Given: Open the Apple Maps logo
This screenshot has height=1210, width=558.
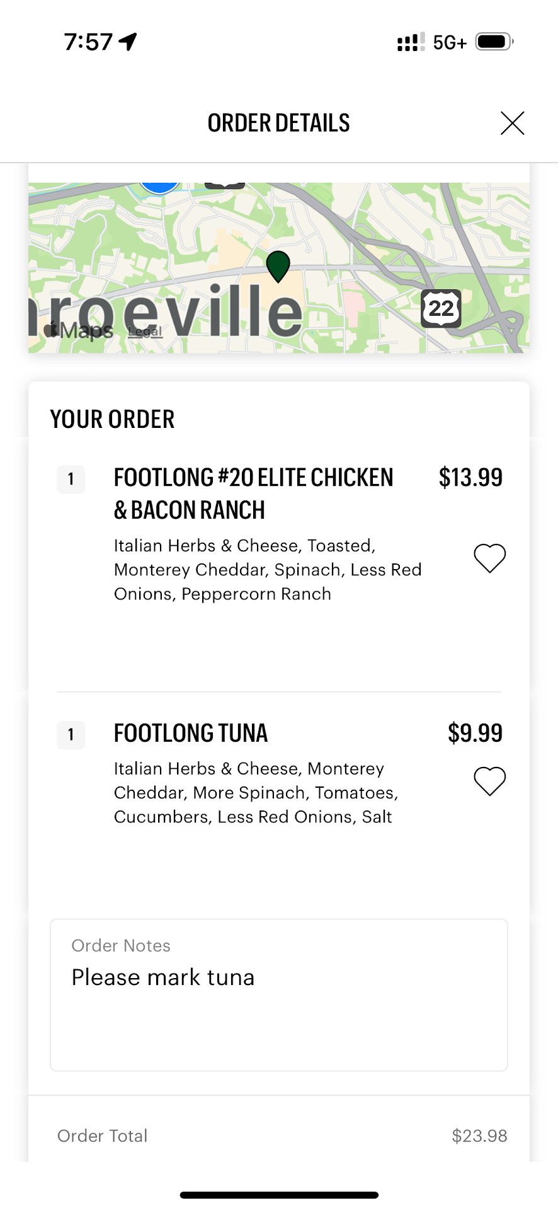Looking at the screenshot, I should 79,330.
